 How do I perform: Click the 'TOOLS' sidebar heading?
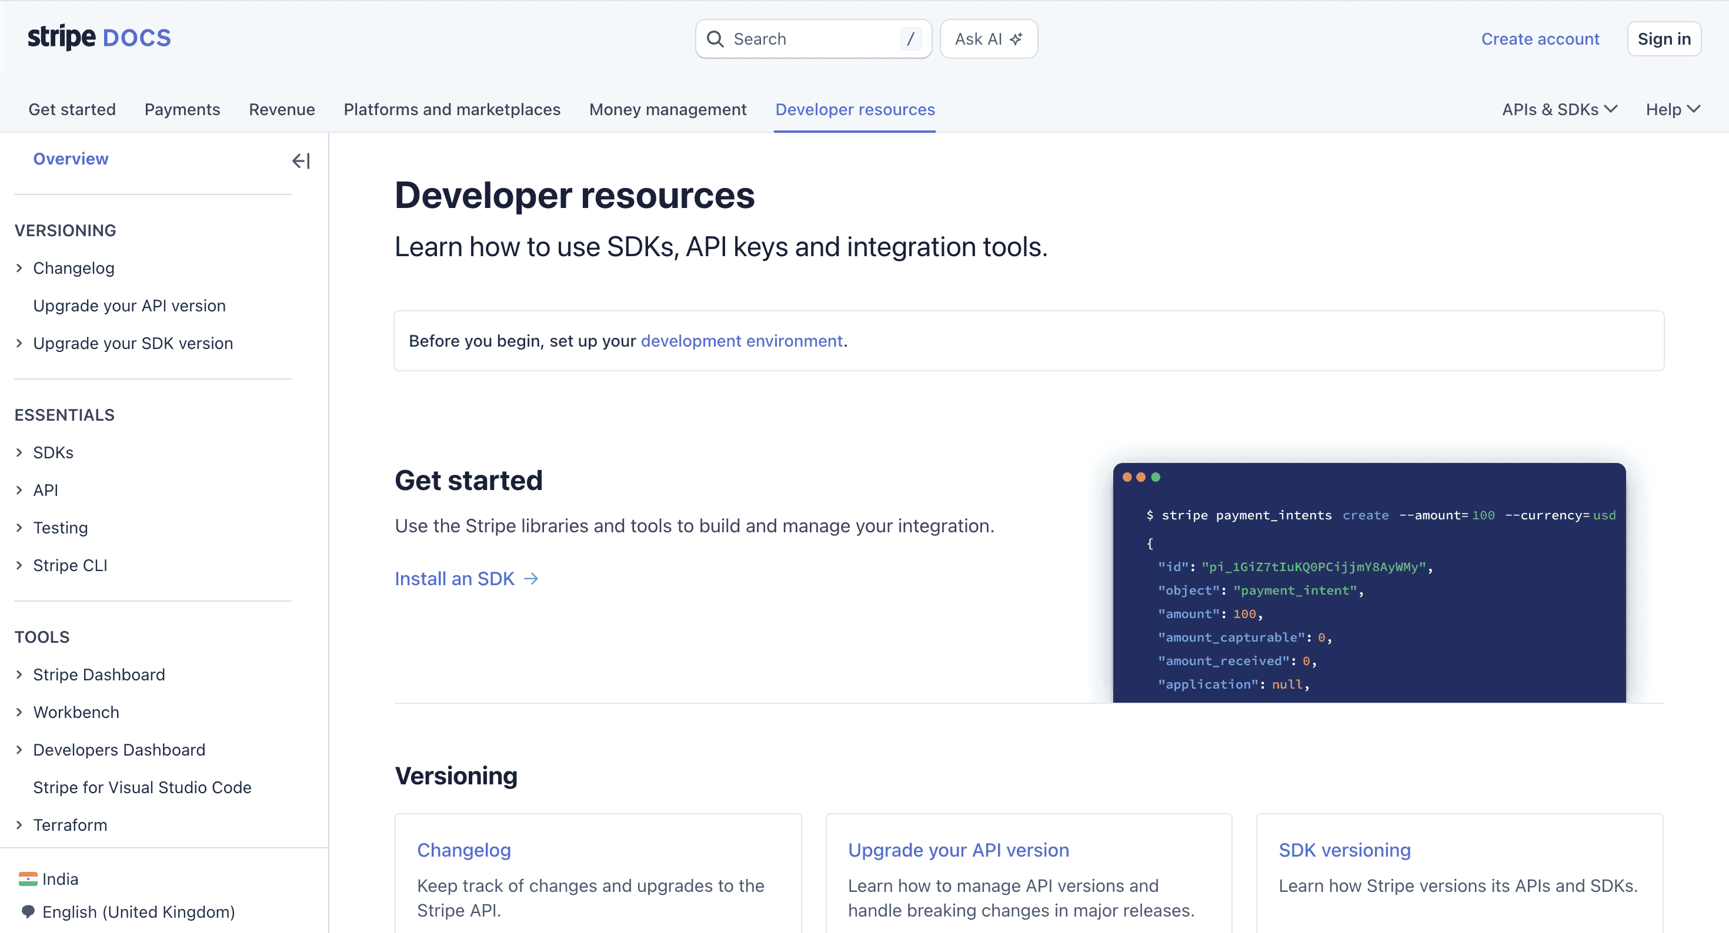click(x=42, y=636)
